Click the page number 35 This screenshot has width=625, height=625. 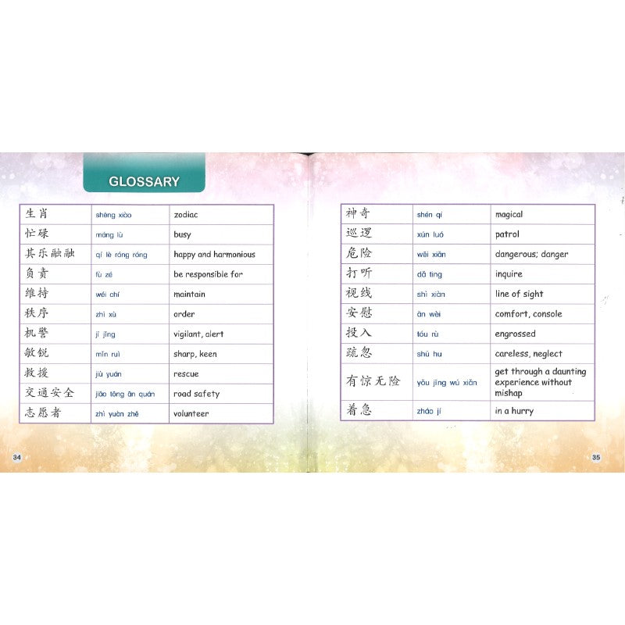(595, 457)
